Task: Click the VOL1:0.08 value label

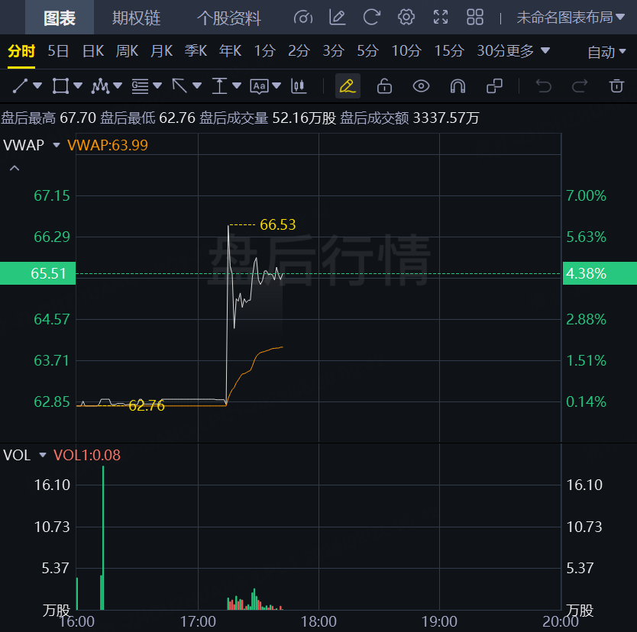Action: pyautogui.click(x=87, y=456)
